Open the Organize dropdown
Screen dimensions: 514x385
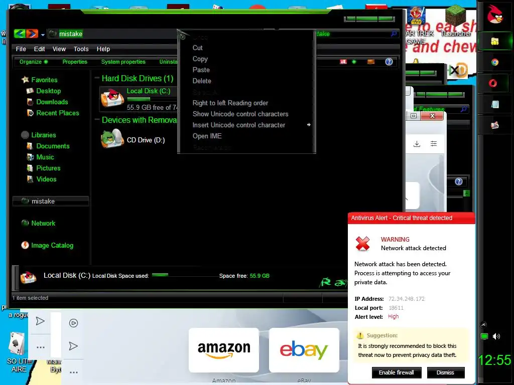pyautogui.click(x=34, y=62)
